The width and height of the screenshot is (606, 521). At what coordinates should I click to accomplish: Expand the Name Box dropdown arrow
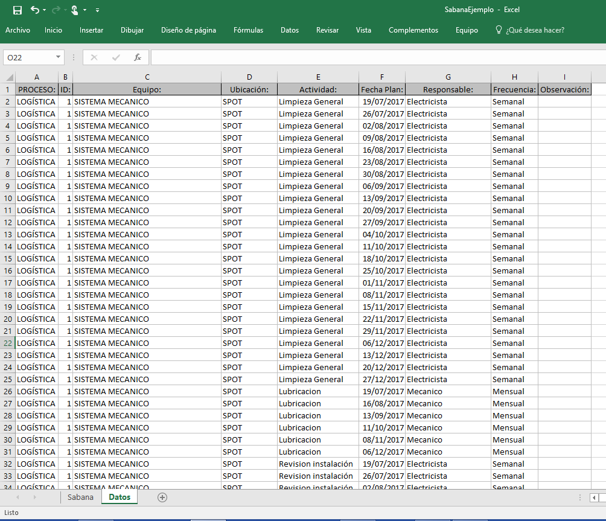click(59, 57)
